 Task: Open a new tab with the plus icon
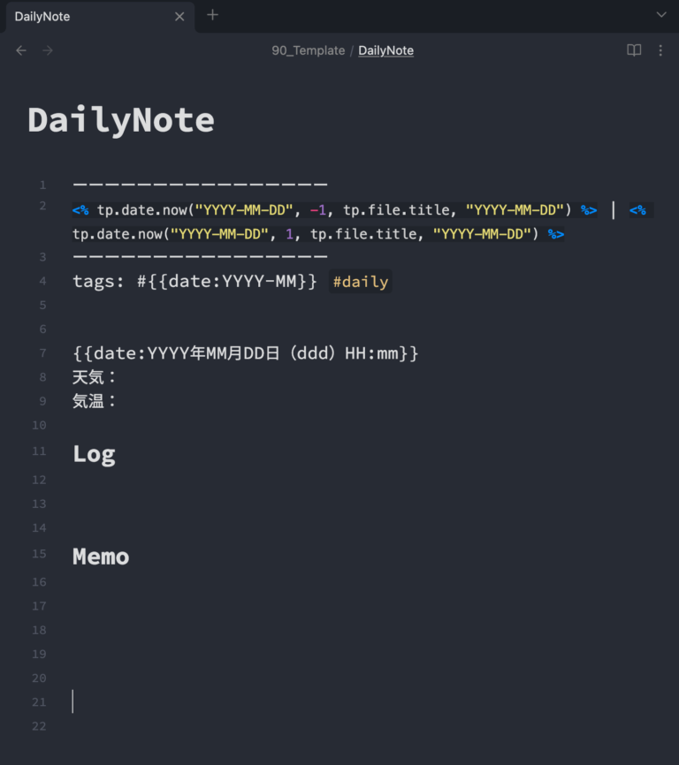[x=212, y=15]
